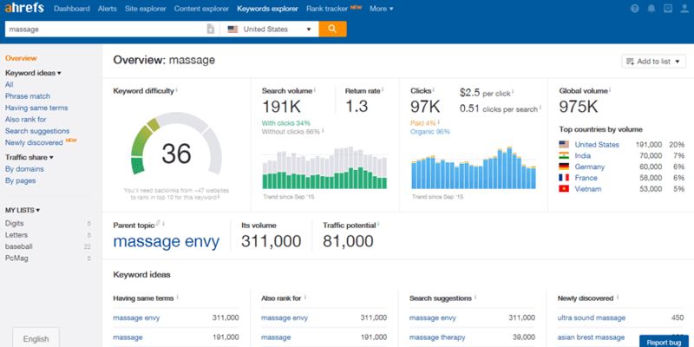The width and height of the screenshot is (694, 347).
Task: Expand the Add to list dropdown
Action: pyautogui.click(x=653, y=62)
